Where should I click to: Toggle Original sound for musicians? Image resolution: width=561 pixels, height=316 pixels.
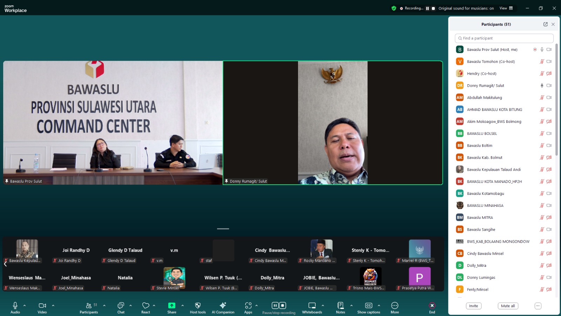tap(466, 8)
